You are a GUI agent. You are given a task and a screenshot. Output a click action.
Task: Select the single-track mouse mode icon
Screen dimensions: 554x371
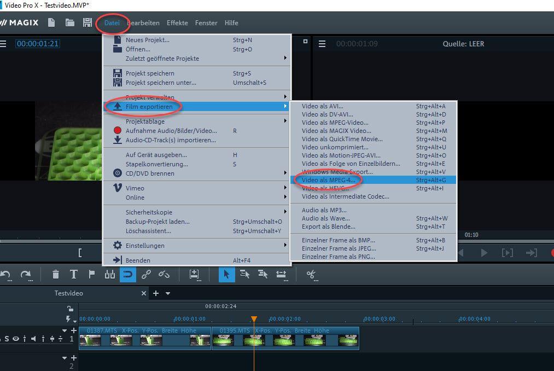pyautogui.click(x=245, y=274)
